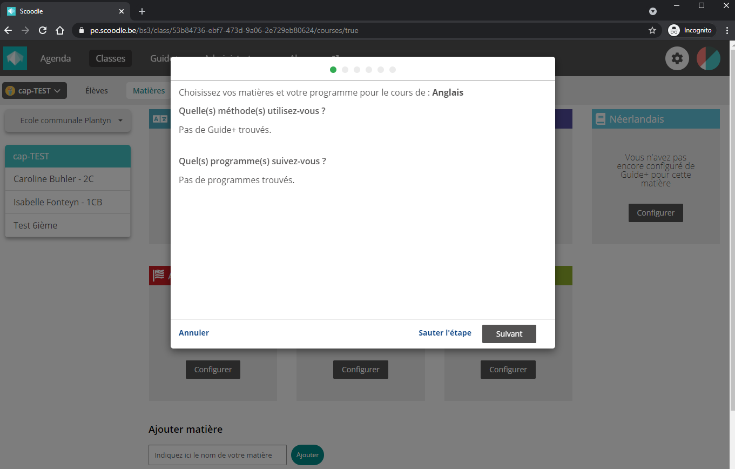Click the subject name input field
This screenshot has height=469, width=735.
[217, 455]
